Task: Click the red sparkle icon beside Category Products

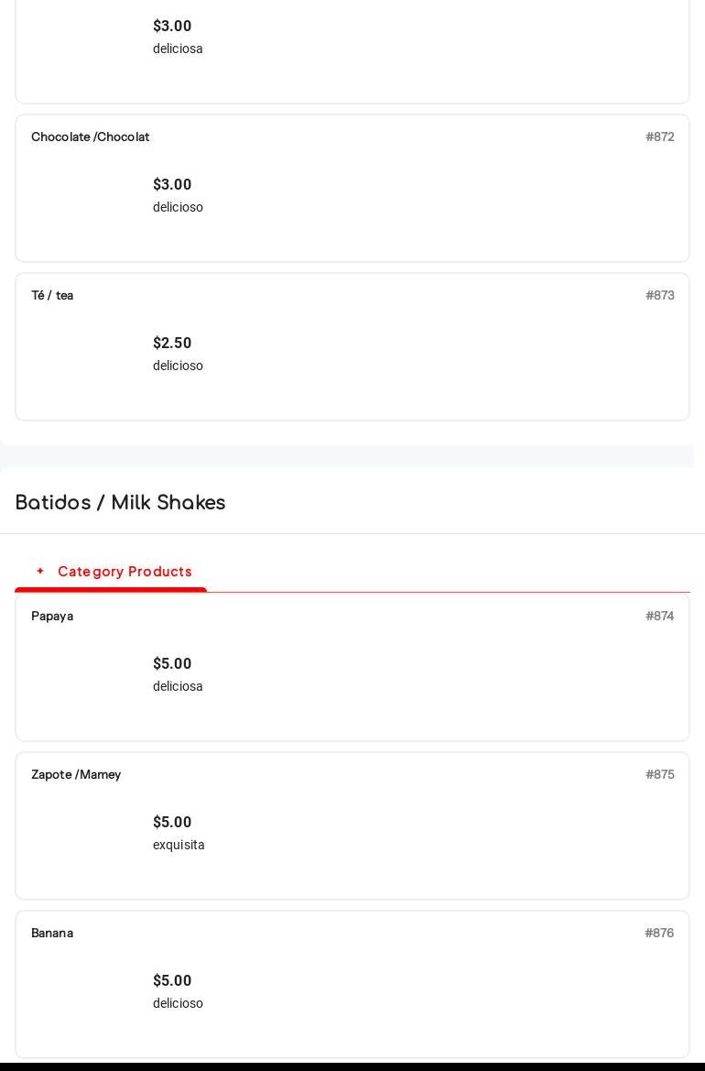Action: click(x=40, y=571)
